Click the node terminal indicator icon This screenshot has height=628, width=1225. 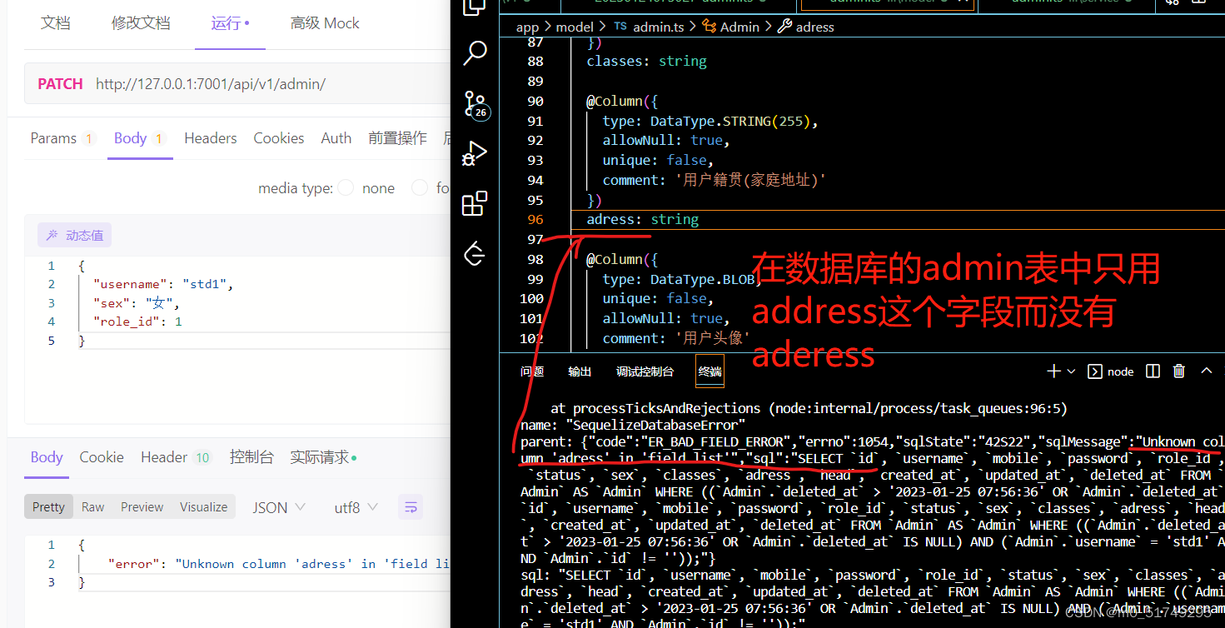1094,371
